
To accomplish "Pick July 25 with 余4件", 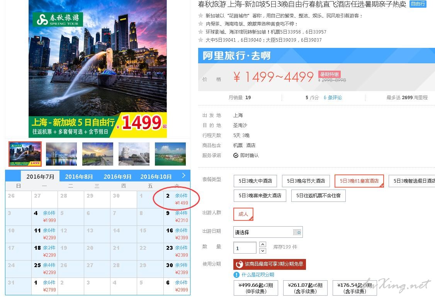I will point(44,269).
